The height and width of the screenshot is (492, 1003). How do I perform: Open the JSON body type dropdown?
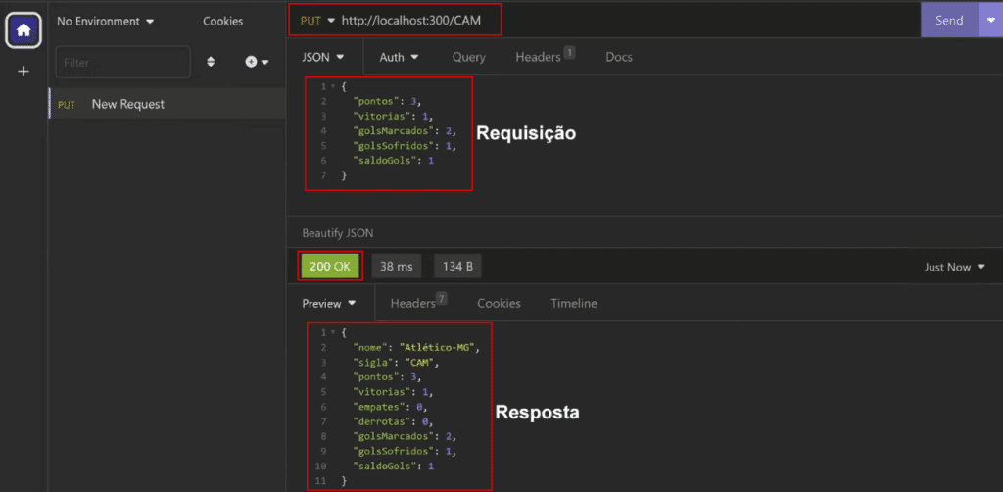(323, 57)
